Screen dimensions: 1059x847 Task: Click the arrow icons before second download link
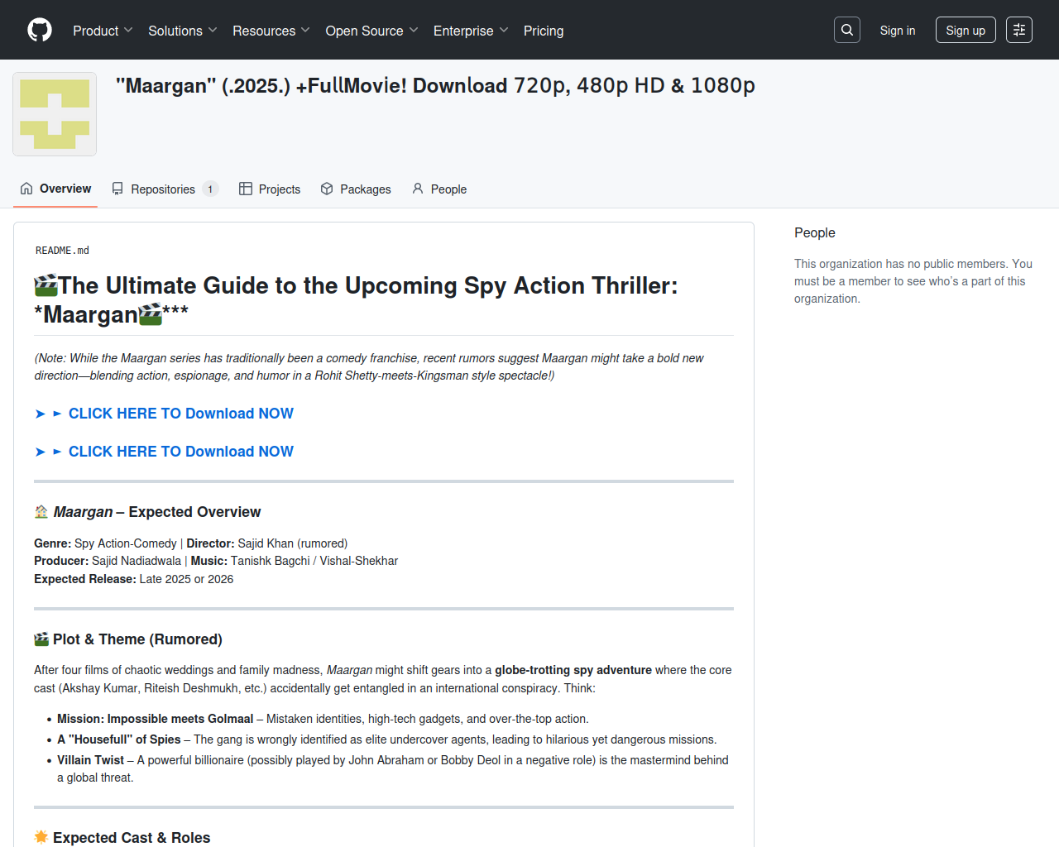coord(49,452)
